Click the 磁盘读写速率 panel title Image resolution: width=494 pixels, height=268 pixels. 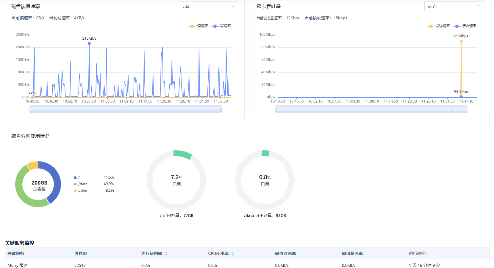coord(26,6)
